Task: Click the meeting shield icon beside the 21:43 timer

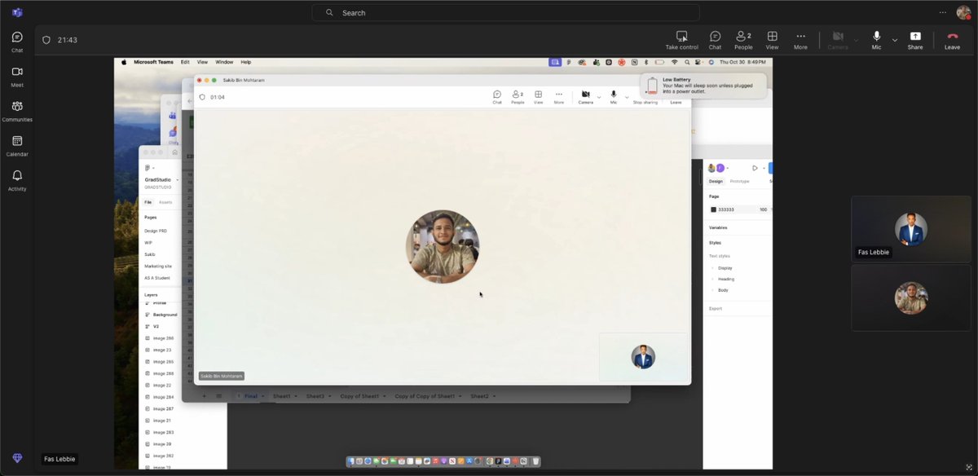Action: [46, 40]
